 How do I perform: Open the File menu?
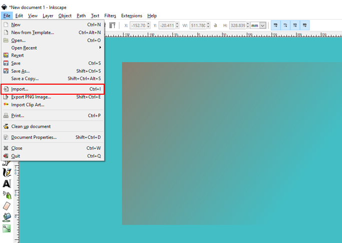7,16
